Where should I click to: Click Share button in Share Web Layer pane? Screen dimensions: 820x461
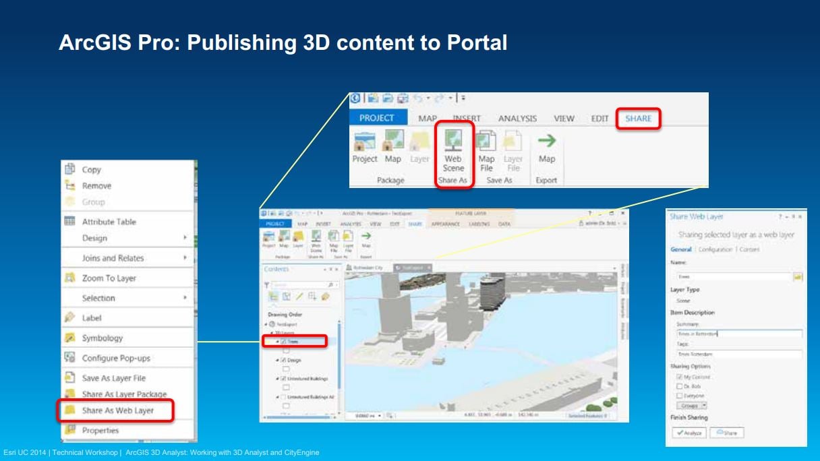tap(726, 433)
